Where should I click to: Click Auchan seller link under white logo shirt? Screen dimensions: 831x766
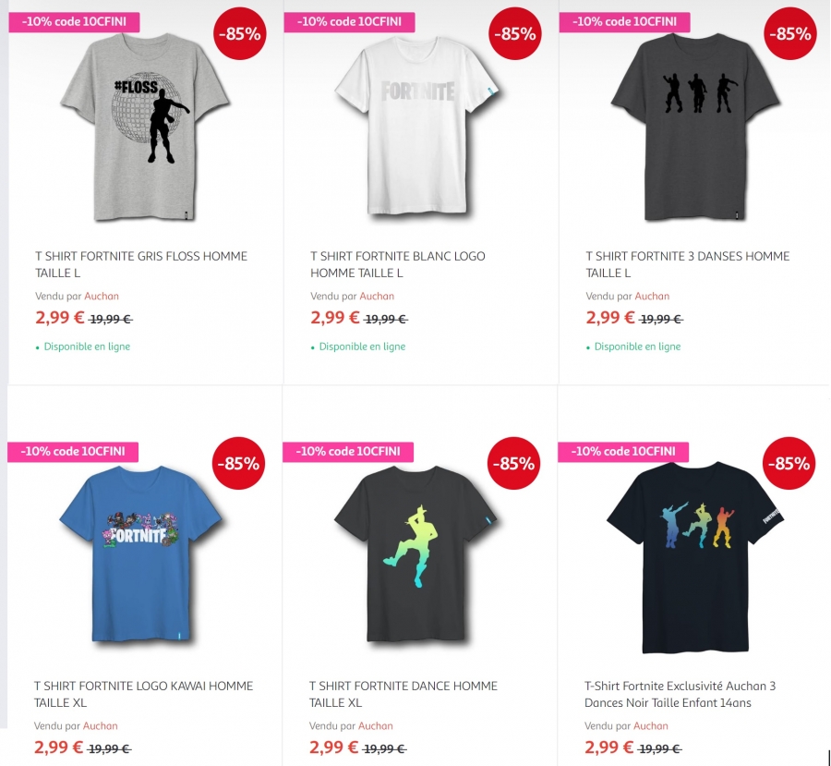(377, 296)
